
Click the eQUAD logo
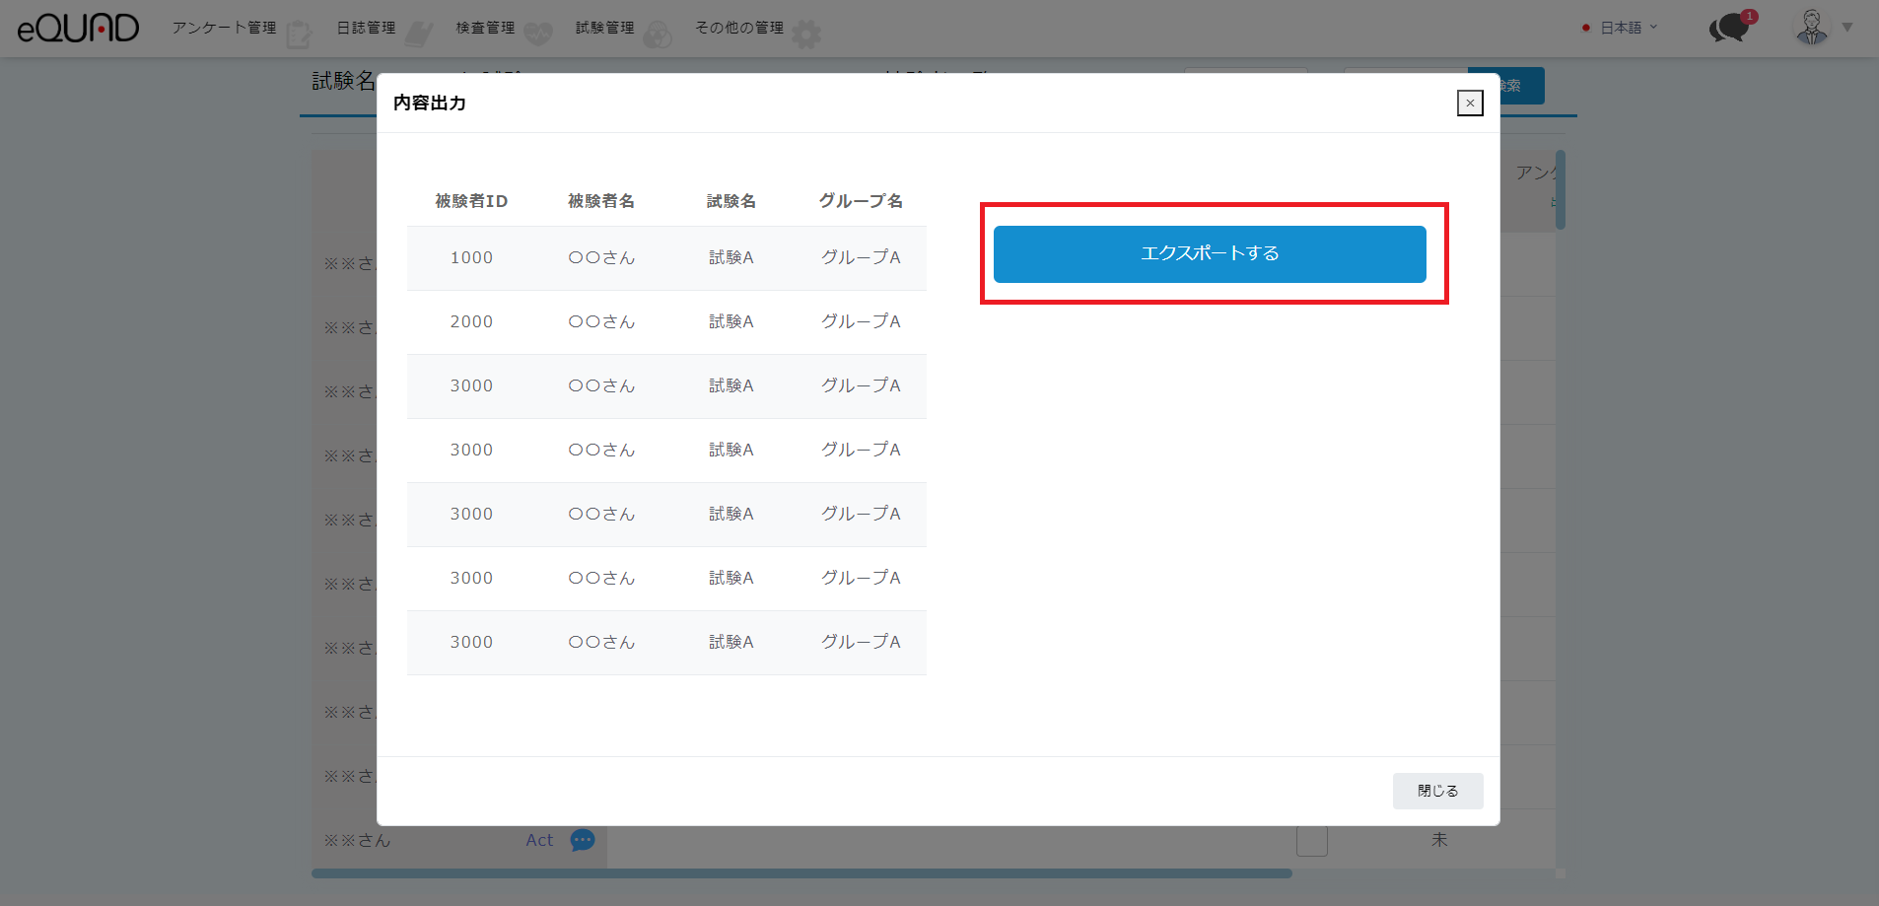[78, 28]
